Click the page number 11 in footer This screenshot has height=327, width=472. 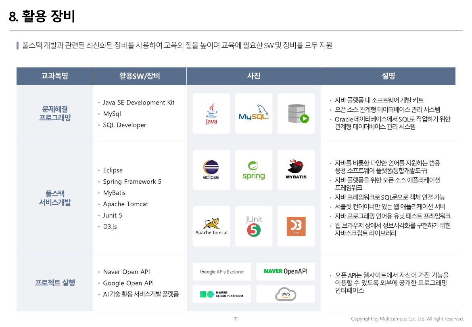tap(236, 319)
